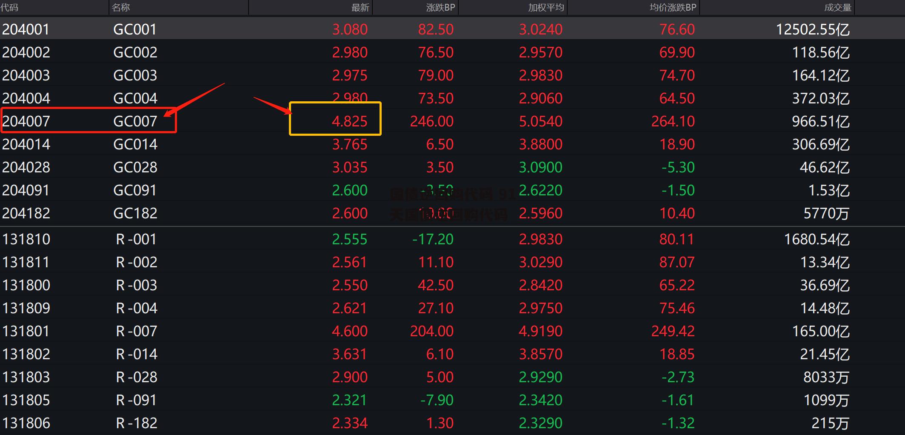Select code 131801
The image size is (905, 435).
point(26,331)
